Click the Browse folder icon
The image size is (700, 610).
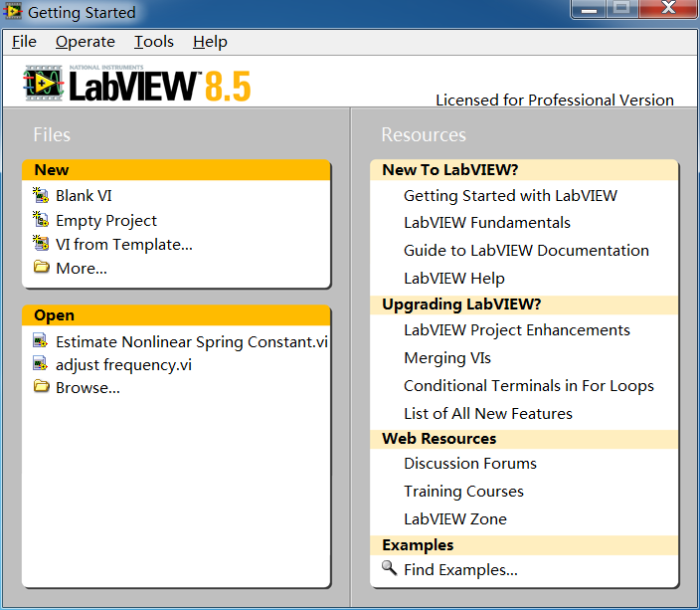[x=41, y=387]
